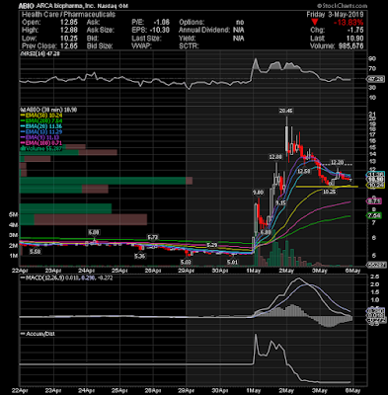Click the Chg value -1.75
This screenshot has height=395, width=388.
(x=355, y=31)
